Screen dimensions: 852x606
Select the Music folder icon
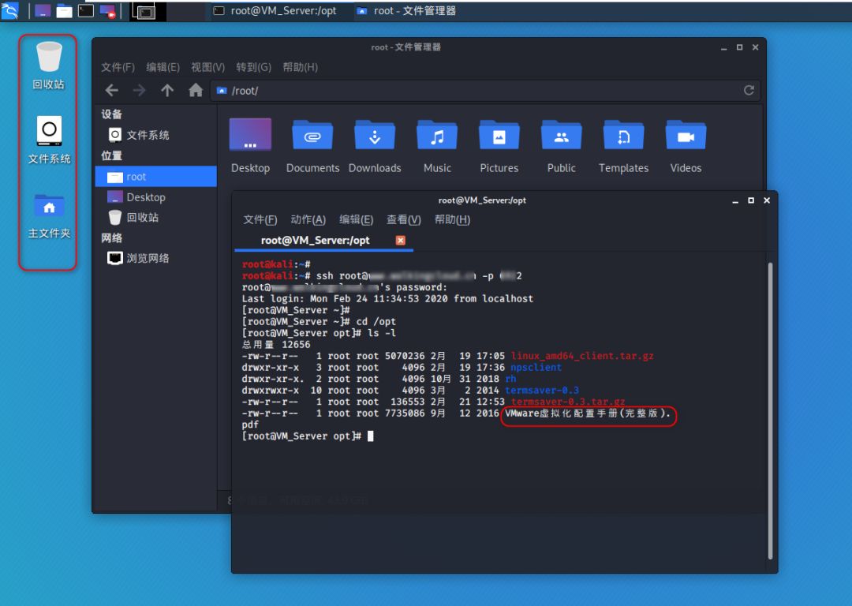pos(437,146)
